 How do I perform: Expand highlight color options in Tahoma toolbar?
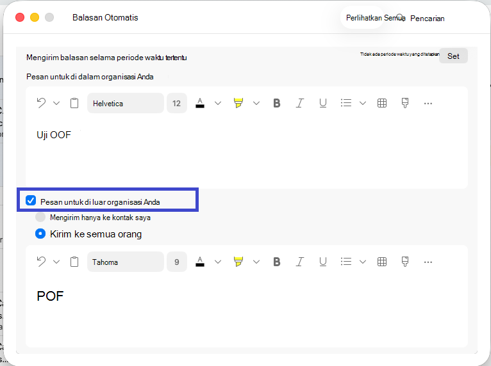click(256, 262)
